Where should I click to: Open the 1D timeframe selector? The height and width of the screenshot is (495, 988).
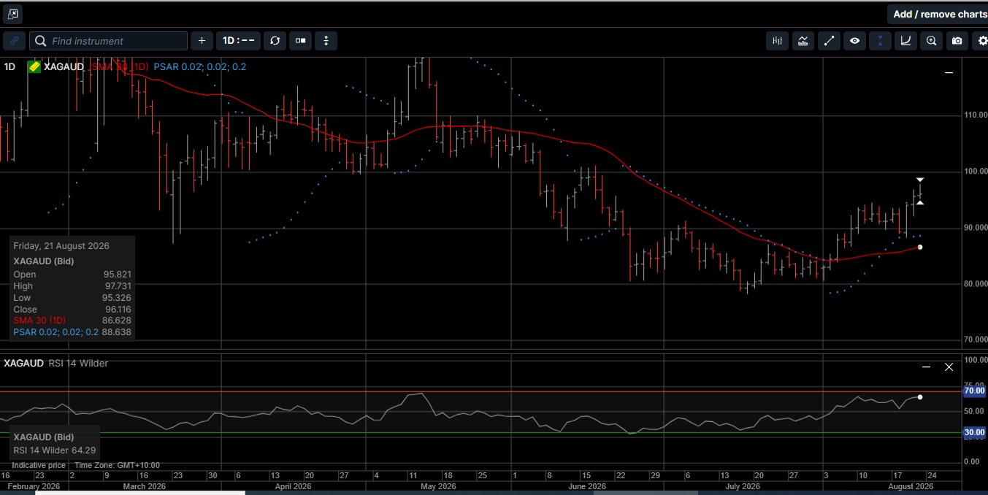pos(238,41)
